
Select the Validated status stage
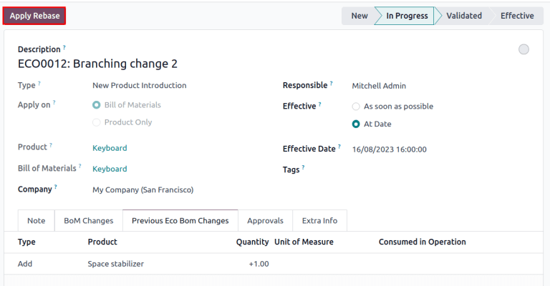pos(463,16)
